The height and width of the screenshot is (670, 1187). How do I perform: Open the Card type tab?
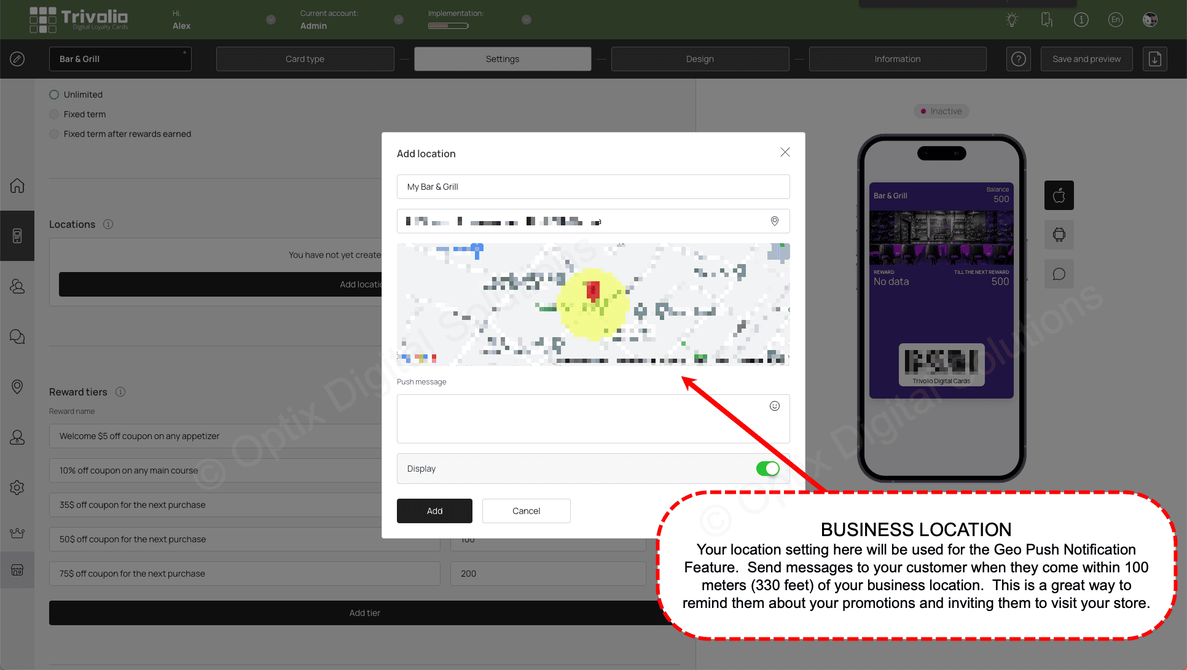304,58
